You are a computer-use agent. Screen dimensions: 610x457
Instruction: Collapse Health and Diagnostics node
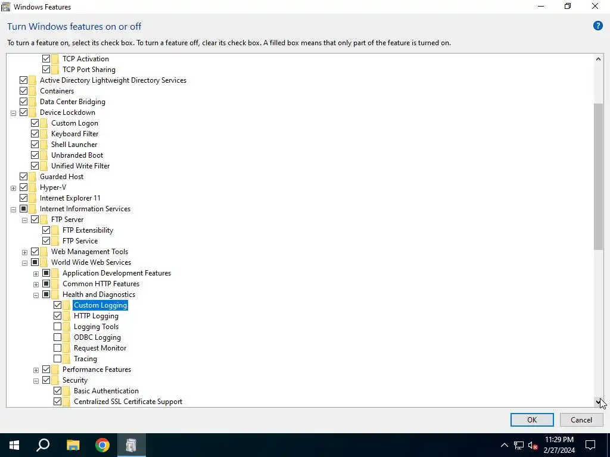coord(36,295)
